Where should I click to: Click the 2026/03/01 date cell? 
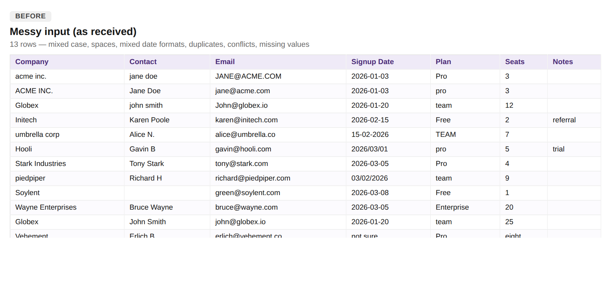coord(388,149)
